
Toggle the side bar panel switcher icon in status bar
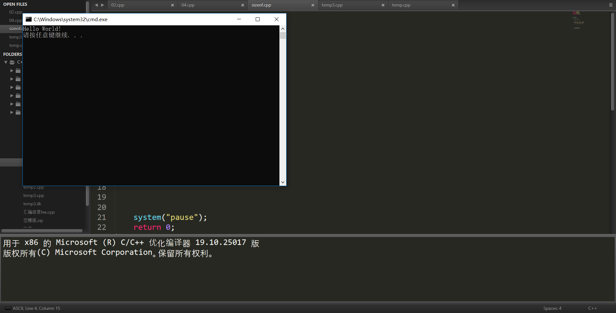pos(8,308)
